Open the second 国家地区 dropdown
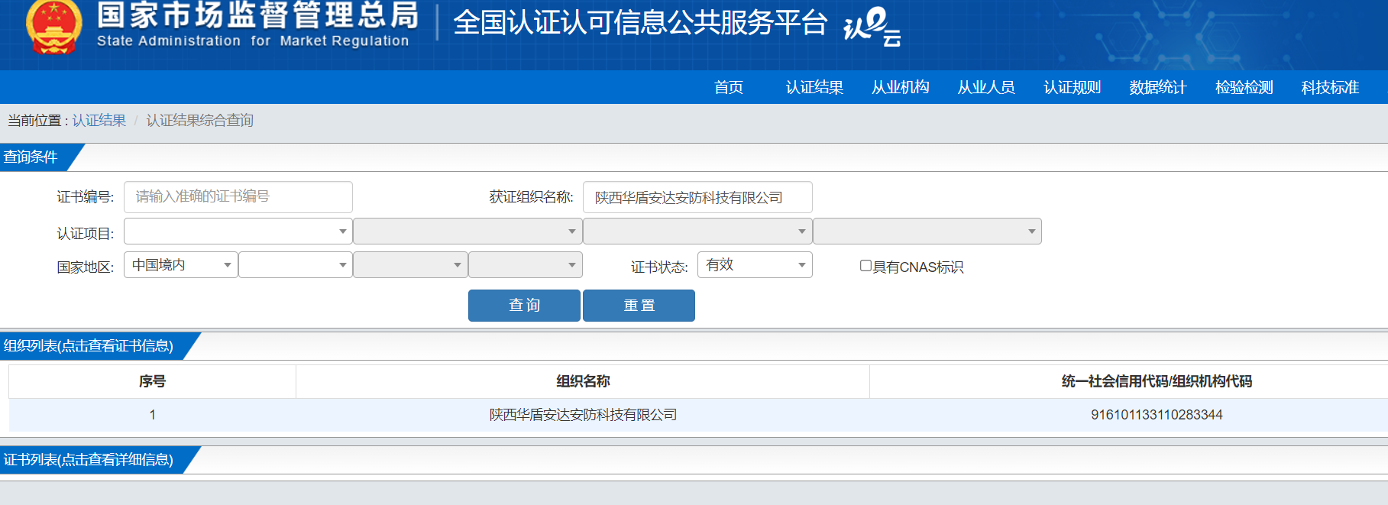Viewport: 1388px width, 505px height. [296, 265]
